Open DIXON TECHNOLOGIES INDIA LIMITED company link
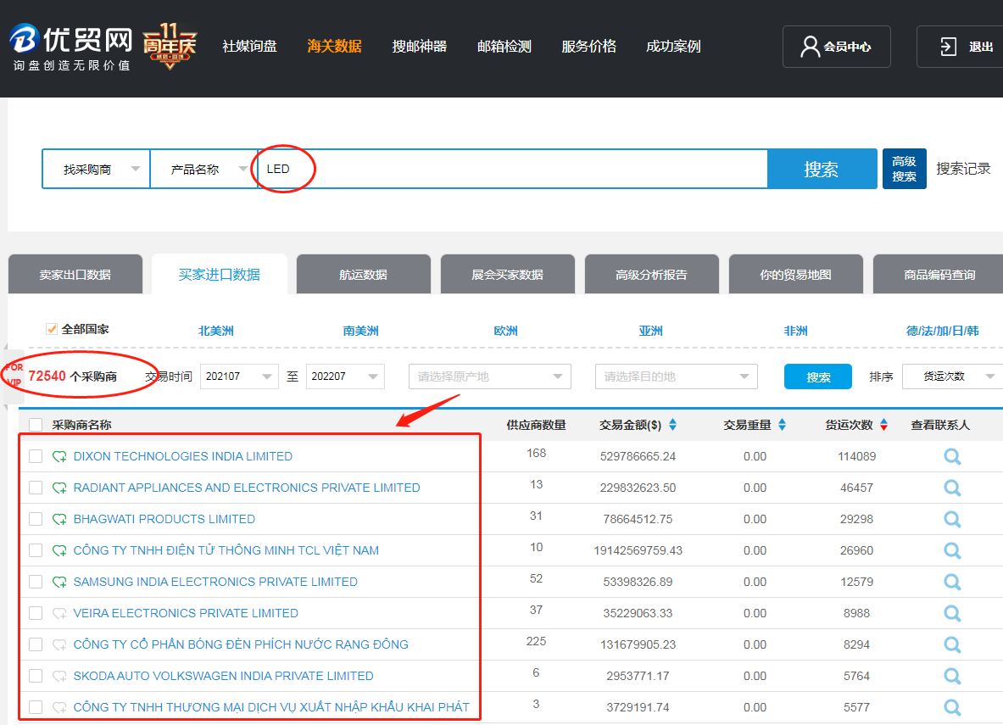This screenshot has height=725, width=1003. point(183,456)
